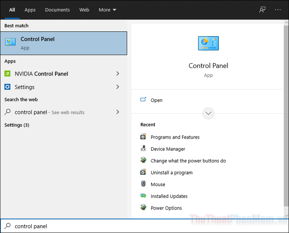Click the search box containing control panel
This screenshot has height=233, width=289.
(x=144, y=226)
